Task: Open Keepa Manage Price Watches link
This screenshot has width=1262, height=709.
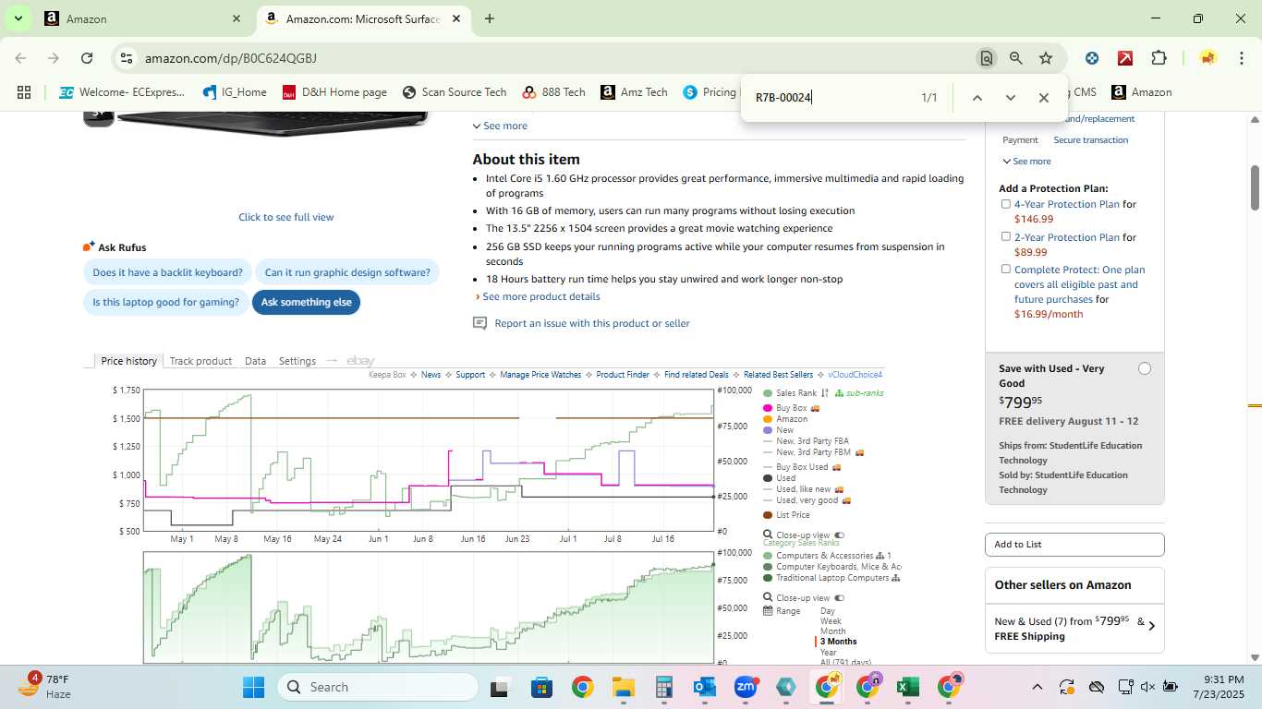Action: click(540, 375)
